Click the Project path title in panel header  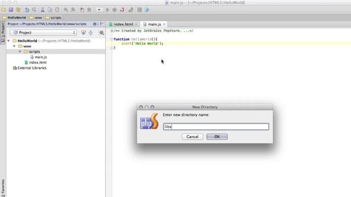coord(47,24)
